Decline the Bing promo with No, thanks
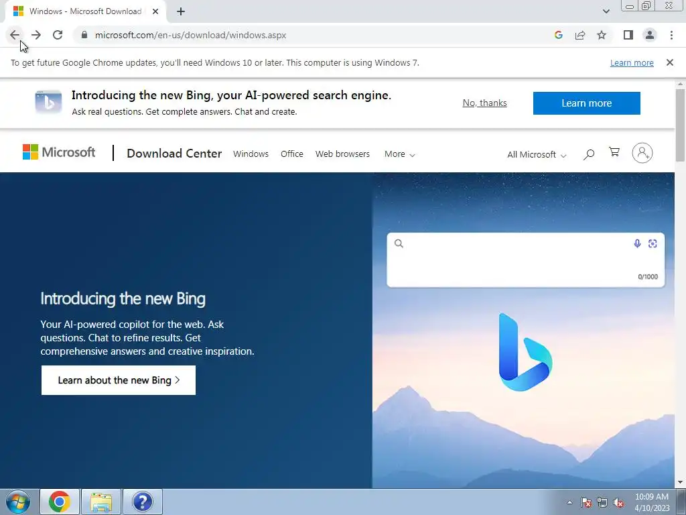 [485, 103]
